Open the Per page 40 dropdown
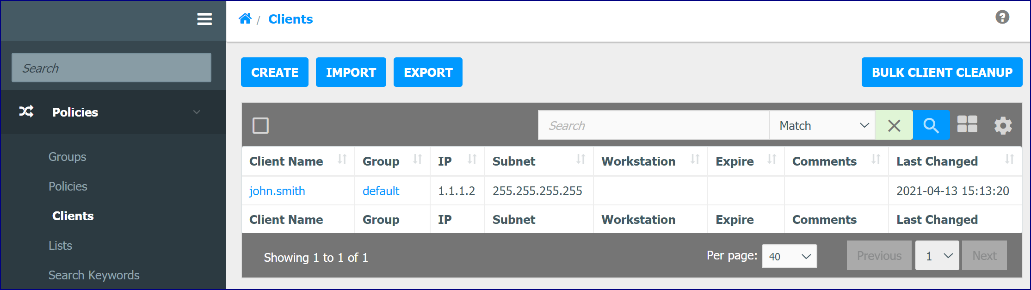Viewport: 1031px width, 290px height. [789, 256]
